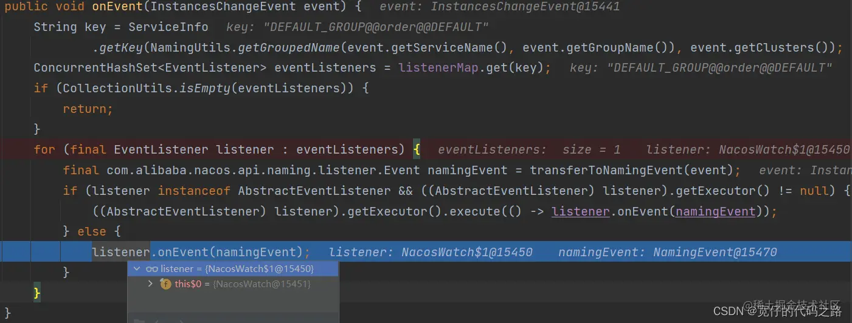Screen dimensions: 852x323
Task: Click the glasses watch icon beside listener
Action: coord(152,269)
